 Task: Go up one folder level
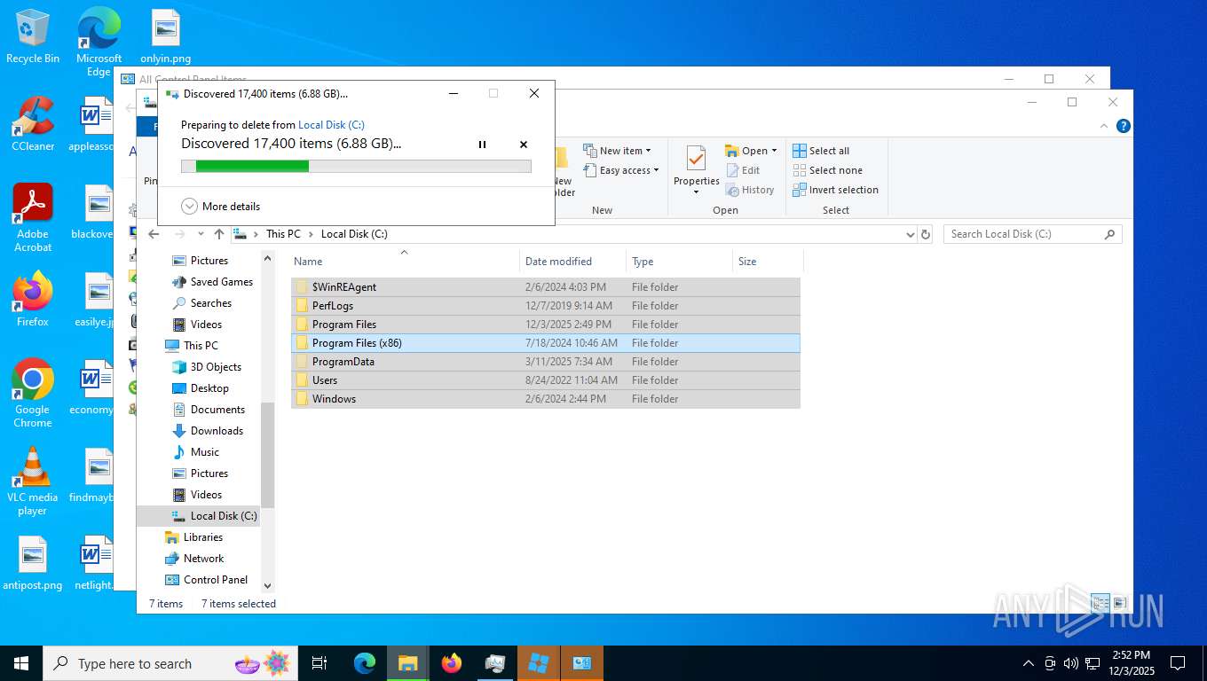[x=219, y=234]
